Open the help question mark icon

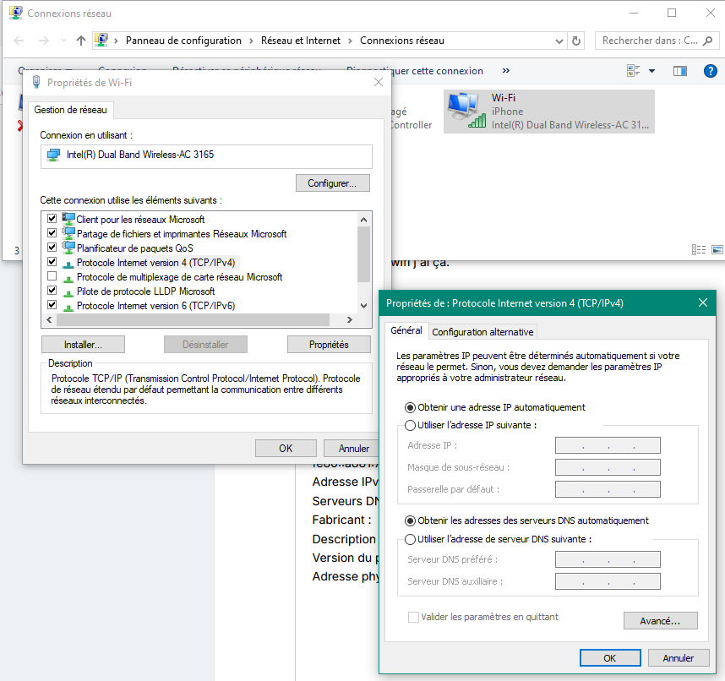[x=710, y=71]
